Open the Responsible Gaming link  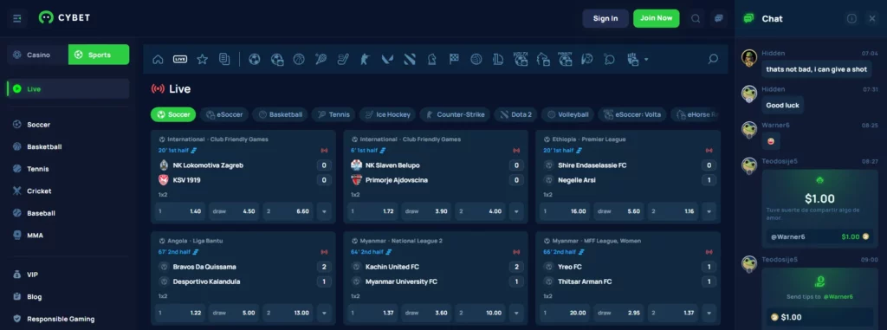point(68,319)
